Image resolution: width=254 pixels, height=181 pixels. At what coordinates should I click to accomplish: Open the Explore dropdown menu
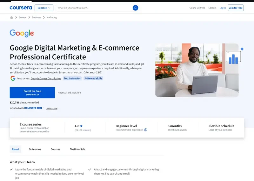(44, 8)
